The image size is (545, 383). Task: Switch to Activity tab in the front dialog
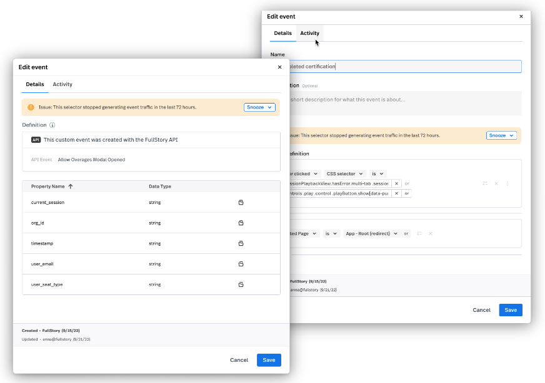click(62, 84)
